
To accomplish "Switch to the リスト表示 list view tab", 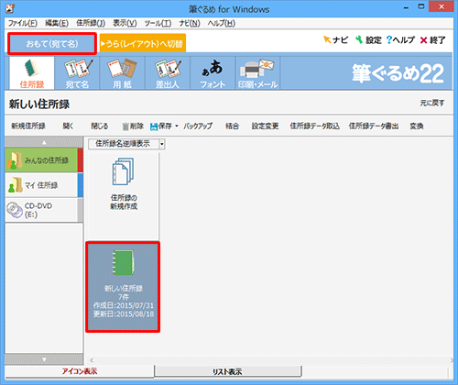I will point(227,371).
